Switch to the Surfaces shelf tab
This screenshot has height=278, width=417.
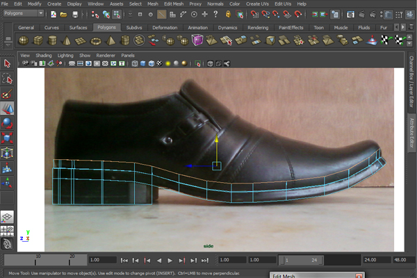[x=78, y=27]
